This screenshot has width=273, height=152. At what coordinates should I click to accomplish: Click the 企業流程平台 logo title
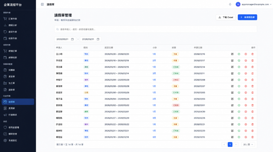point(13,5)
